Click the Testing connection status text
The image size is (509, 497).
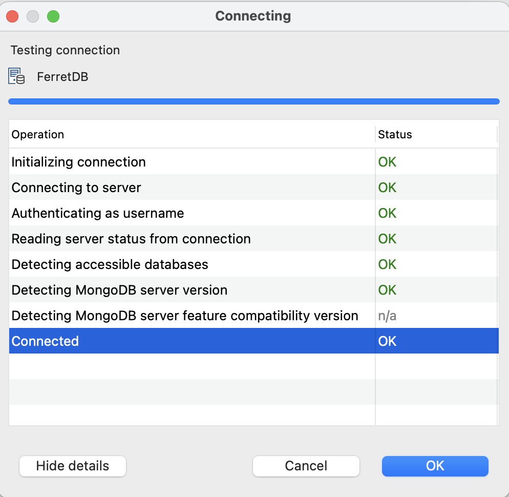65,50
